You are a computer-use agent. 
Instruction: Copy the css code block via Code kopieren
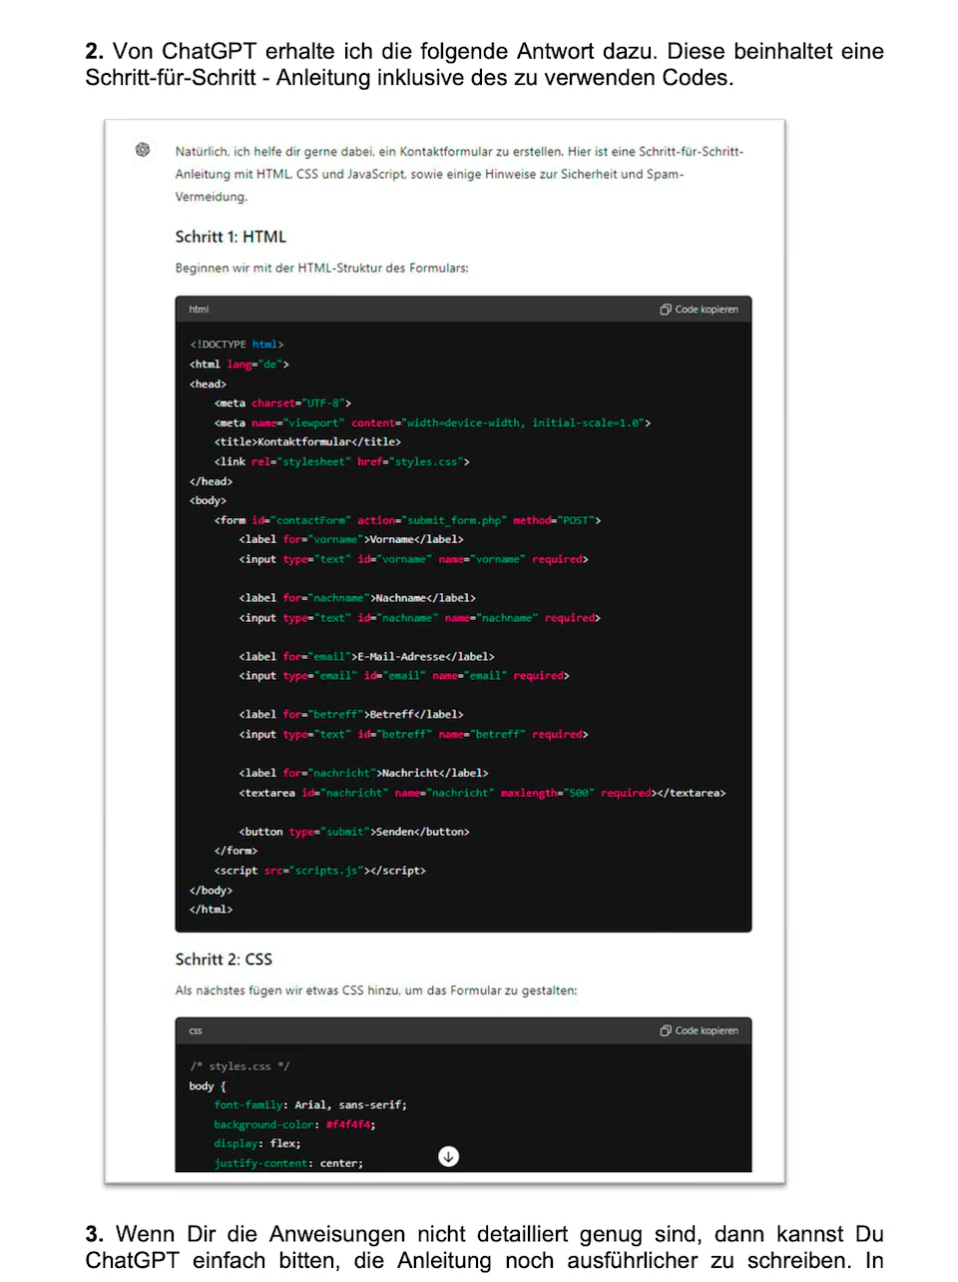pyautogui.click(x=699, y=1030)
